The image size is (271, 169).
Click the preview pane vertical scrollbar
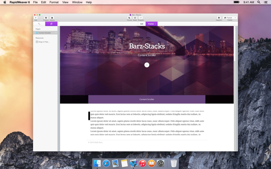234,105
